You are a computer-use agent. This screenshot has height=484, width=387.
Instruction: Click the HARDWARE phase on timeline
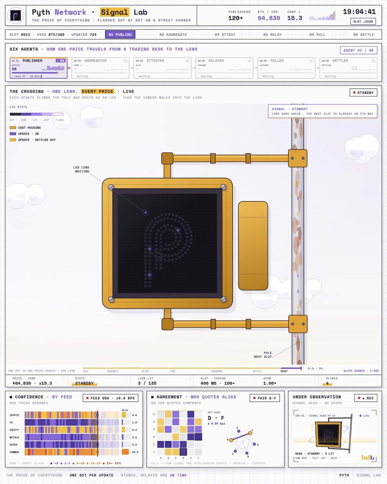(x=231, y=368)
